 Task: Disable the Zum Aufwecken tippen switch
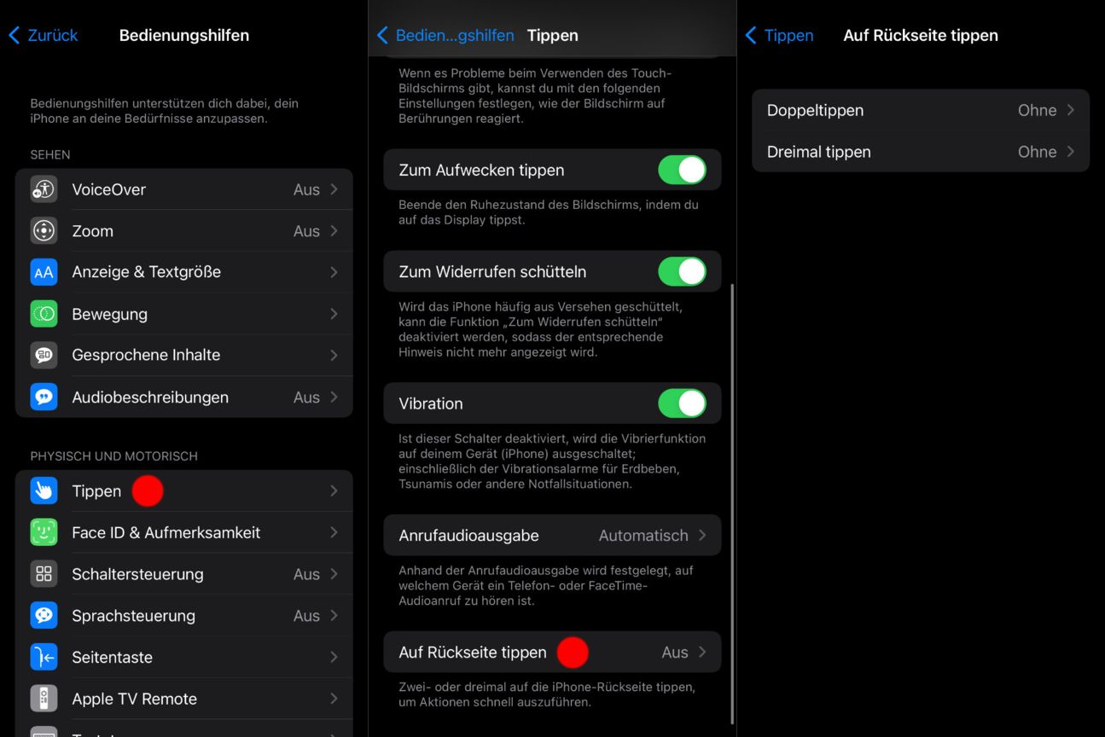tap(682, 170)
